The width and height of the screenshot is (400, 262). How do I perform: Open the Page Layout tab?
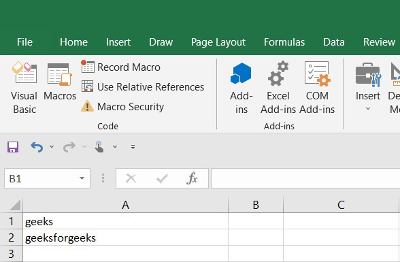tap(218, 42)
